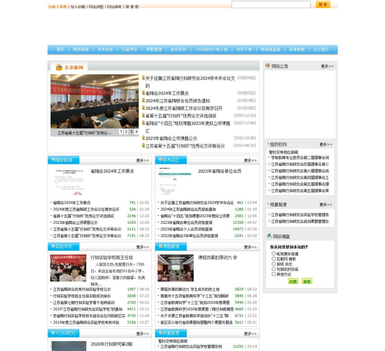Show slide 3 in the headline carousel
Screen dimensions: 385x351
[x=131, y=132]
